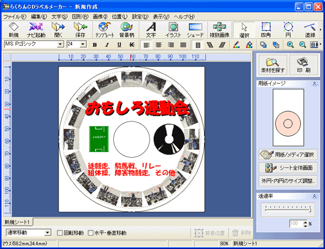Enable the 回転移動 checkbox
The image size is (325, 249).
[x=60, y=233]
